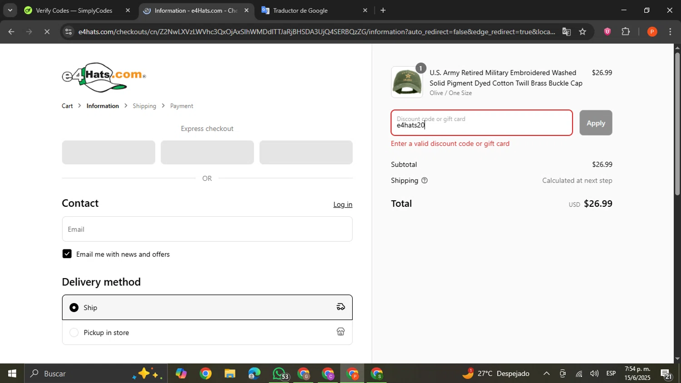
Task: Click the Email input field
Action: click(207, 229)
